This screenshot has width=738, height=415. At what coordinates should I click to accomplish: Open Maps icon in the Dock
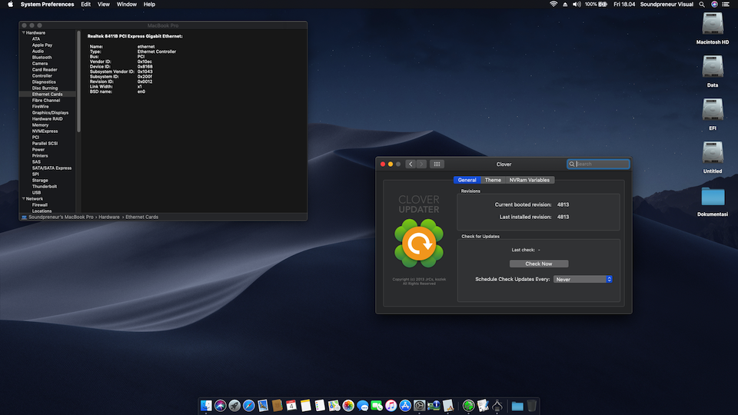(334, 406)
